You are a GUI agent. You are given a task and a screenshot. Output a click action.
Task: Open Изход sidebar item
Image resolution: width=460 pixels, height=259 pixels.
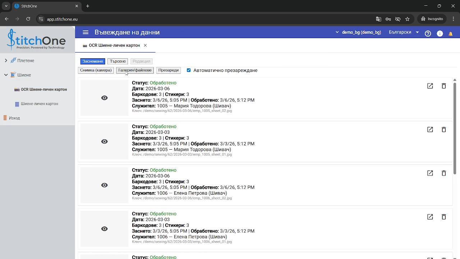[x=11, y=118]
